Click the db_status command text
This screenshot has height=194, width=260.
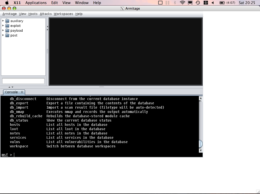coord(19,120)
